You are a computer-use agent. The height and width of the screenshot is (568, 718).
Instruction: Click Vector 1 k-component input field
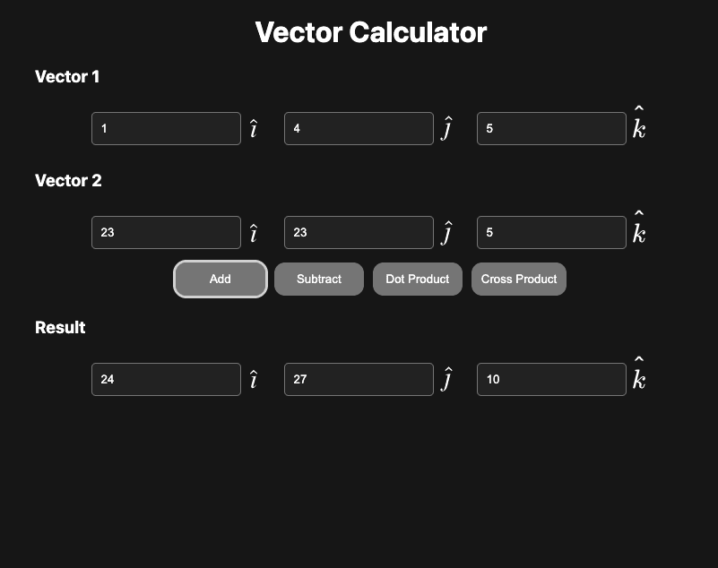coord(551,128)
